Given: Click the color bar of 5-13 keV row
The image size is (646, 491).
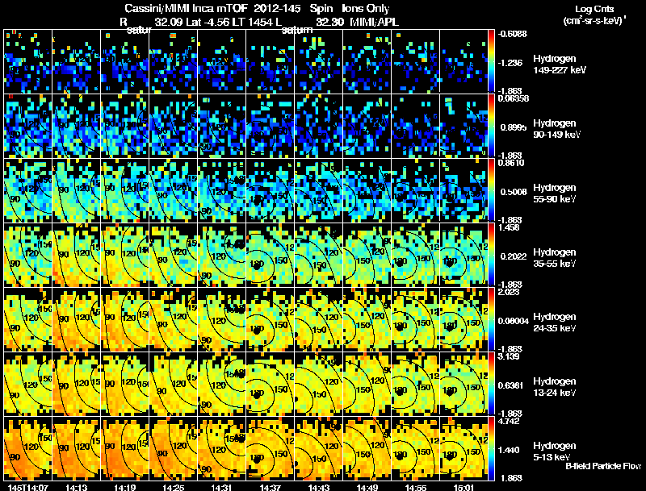Looking at the screenshot, I should [x=491, y=448].
